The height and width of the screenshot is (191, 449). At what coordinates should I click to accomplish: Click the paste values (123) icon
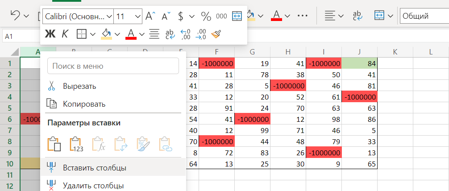click(77, 144)
